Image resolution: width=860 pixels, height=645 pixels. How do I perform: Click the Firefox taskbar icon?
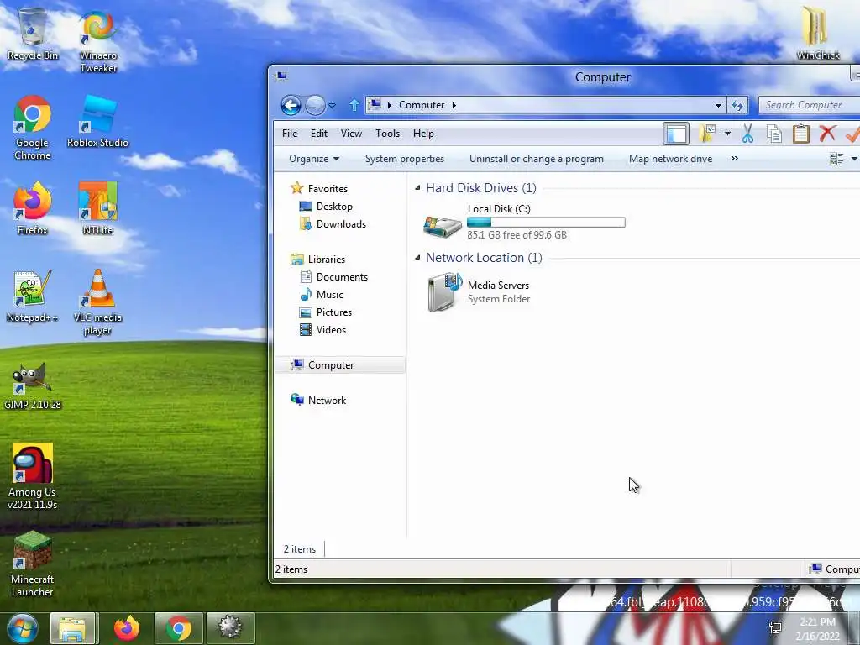[127, 628]
